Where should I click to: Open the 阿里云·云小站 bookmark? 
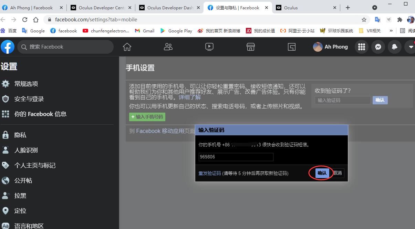297,31
